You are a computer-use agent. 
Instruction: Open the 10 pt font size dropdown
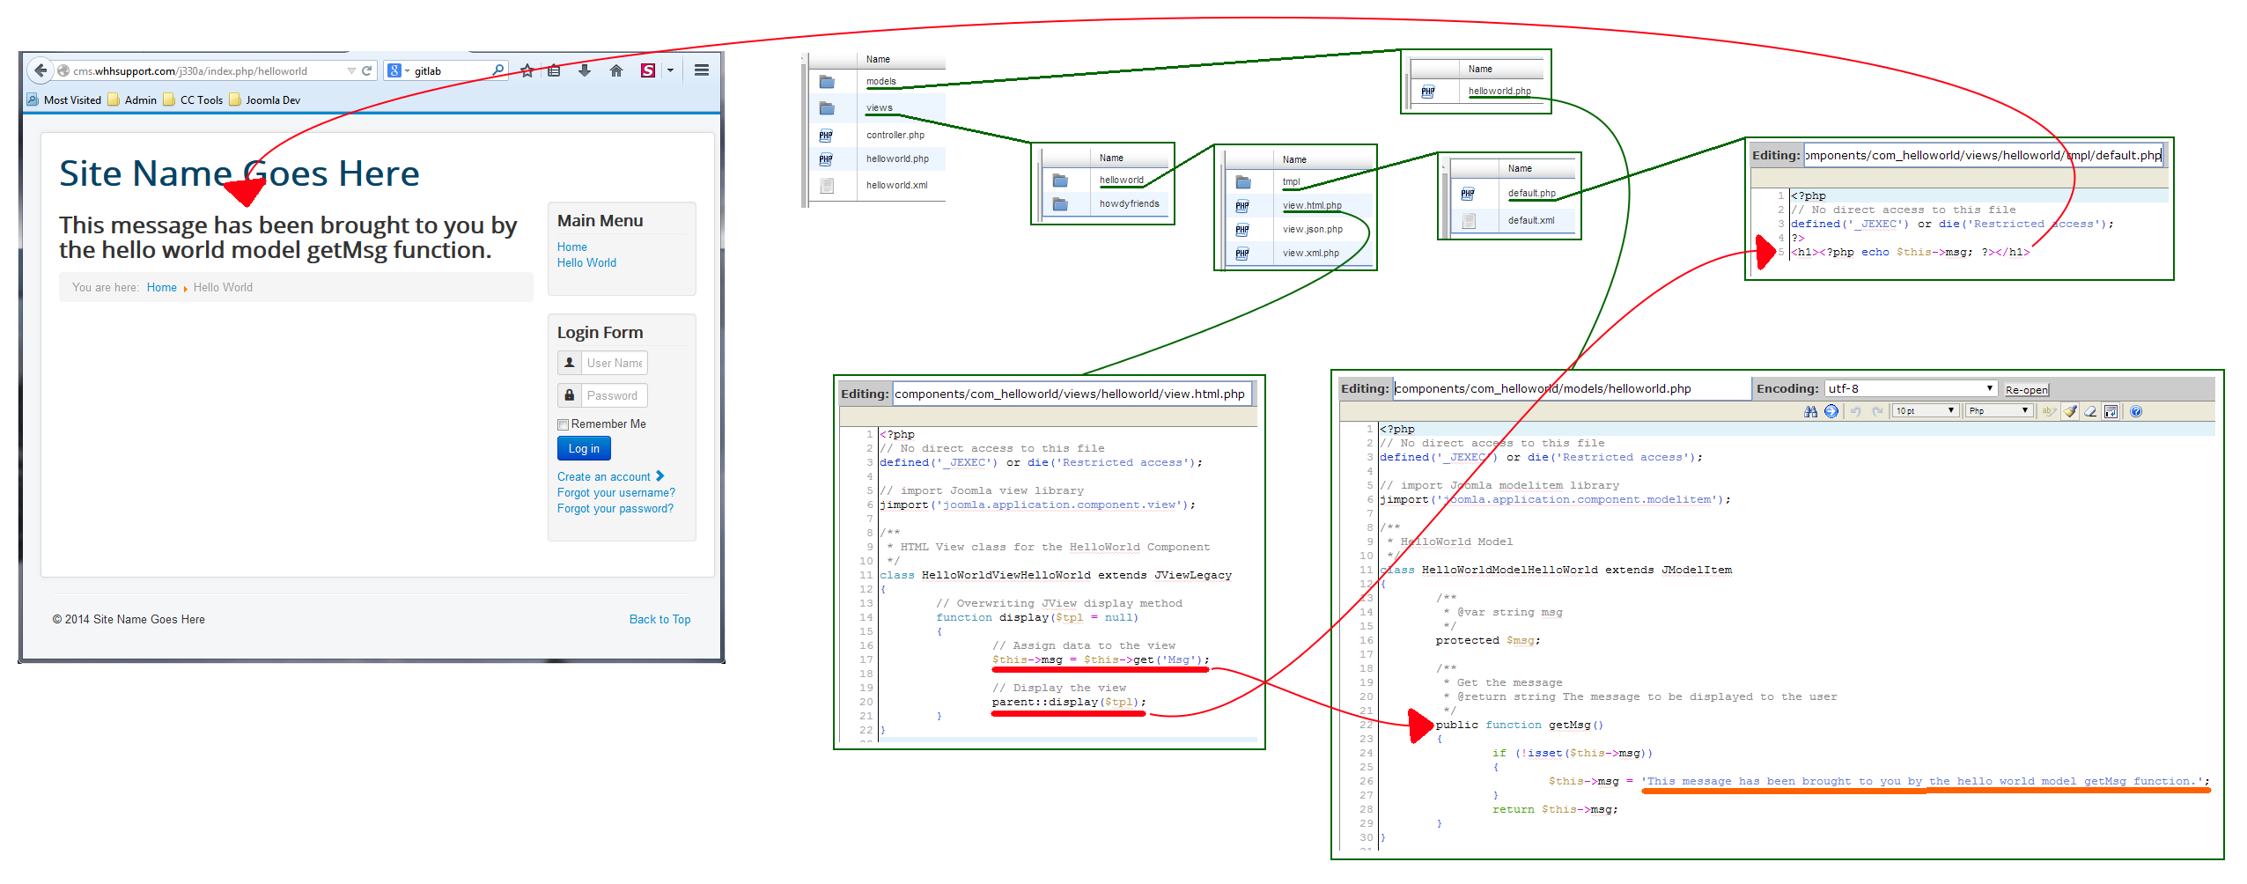click(1925, 411)
